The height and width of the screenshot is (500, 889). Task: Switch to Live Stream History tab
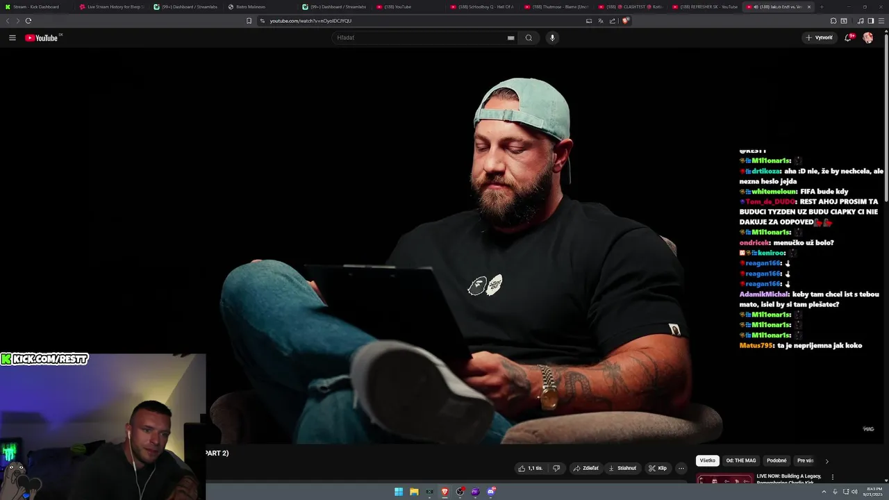click(111, 7)
